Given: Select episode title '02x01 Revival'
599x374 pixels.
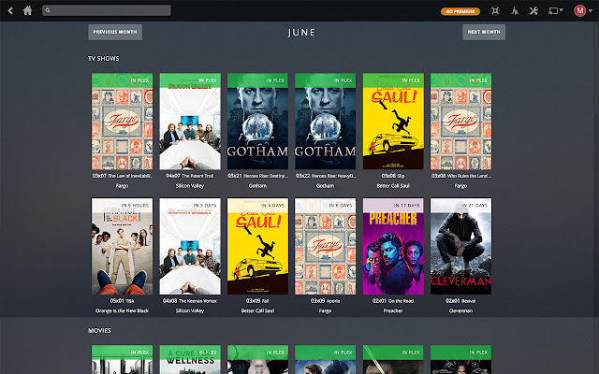Looking at the screenshot, I should [x=461, y=301].
